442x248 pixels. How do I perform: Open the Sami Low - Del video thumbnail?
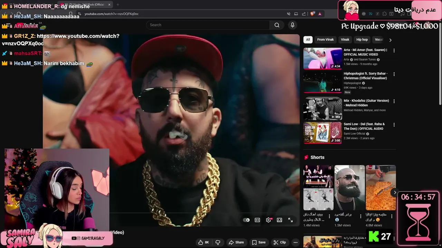(323, 132)
